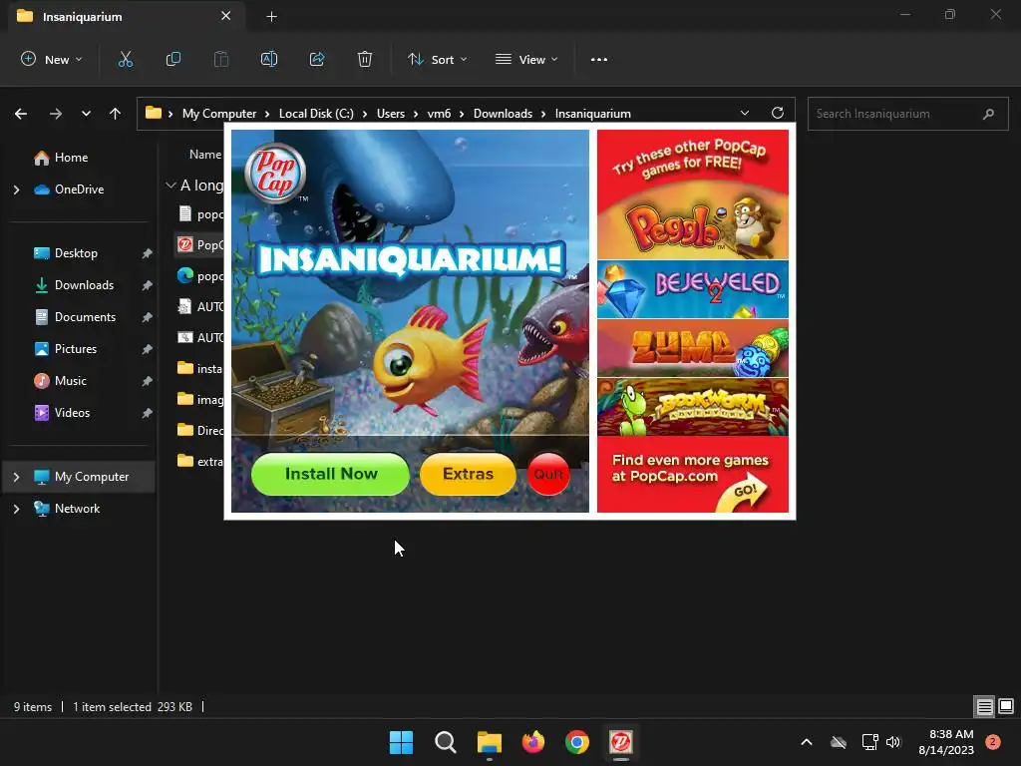Open the Sort dropdown menu
The image size is (1021, 766).
coord(438,59)
